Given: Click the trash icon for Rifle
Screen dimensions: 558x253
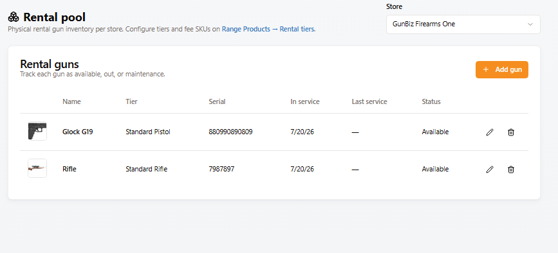Looking at the screenshot, I should pyautogui.click(x=510, y=170).
